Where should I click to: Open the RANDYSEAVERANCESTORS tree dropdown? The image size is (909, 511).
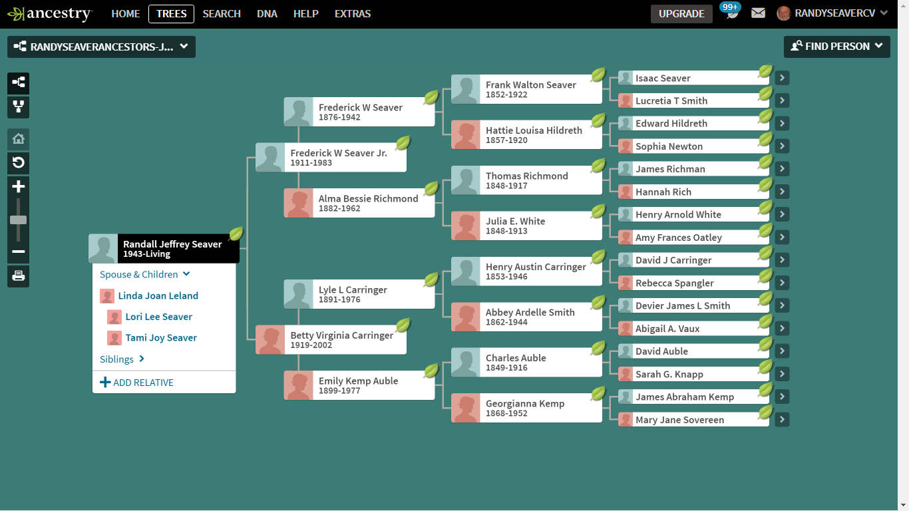[101, 47]
